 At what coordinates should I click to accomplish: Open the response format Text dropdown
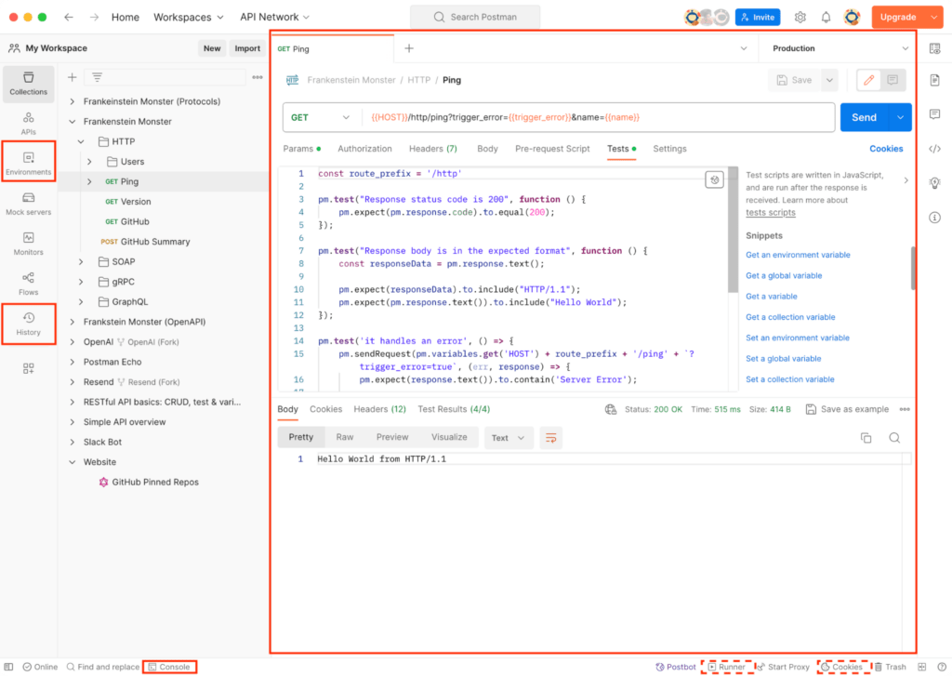[509, 438]
